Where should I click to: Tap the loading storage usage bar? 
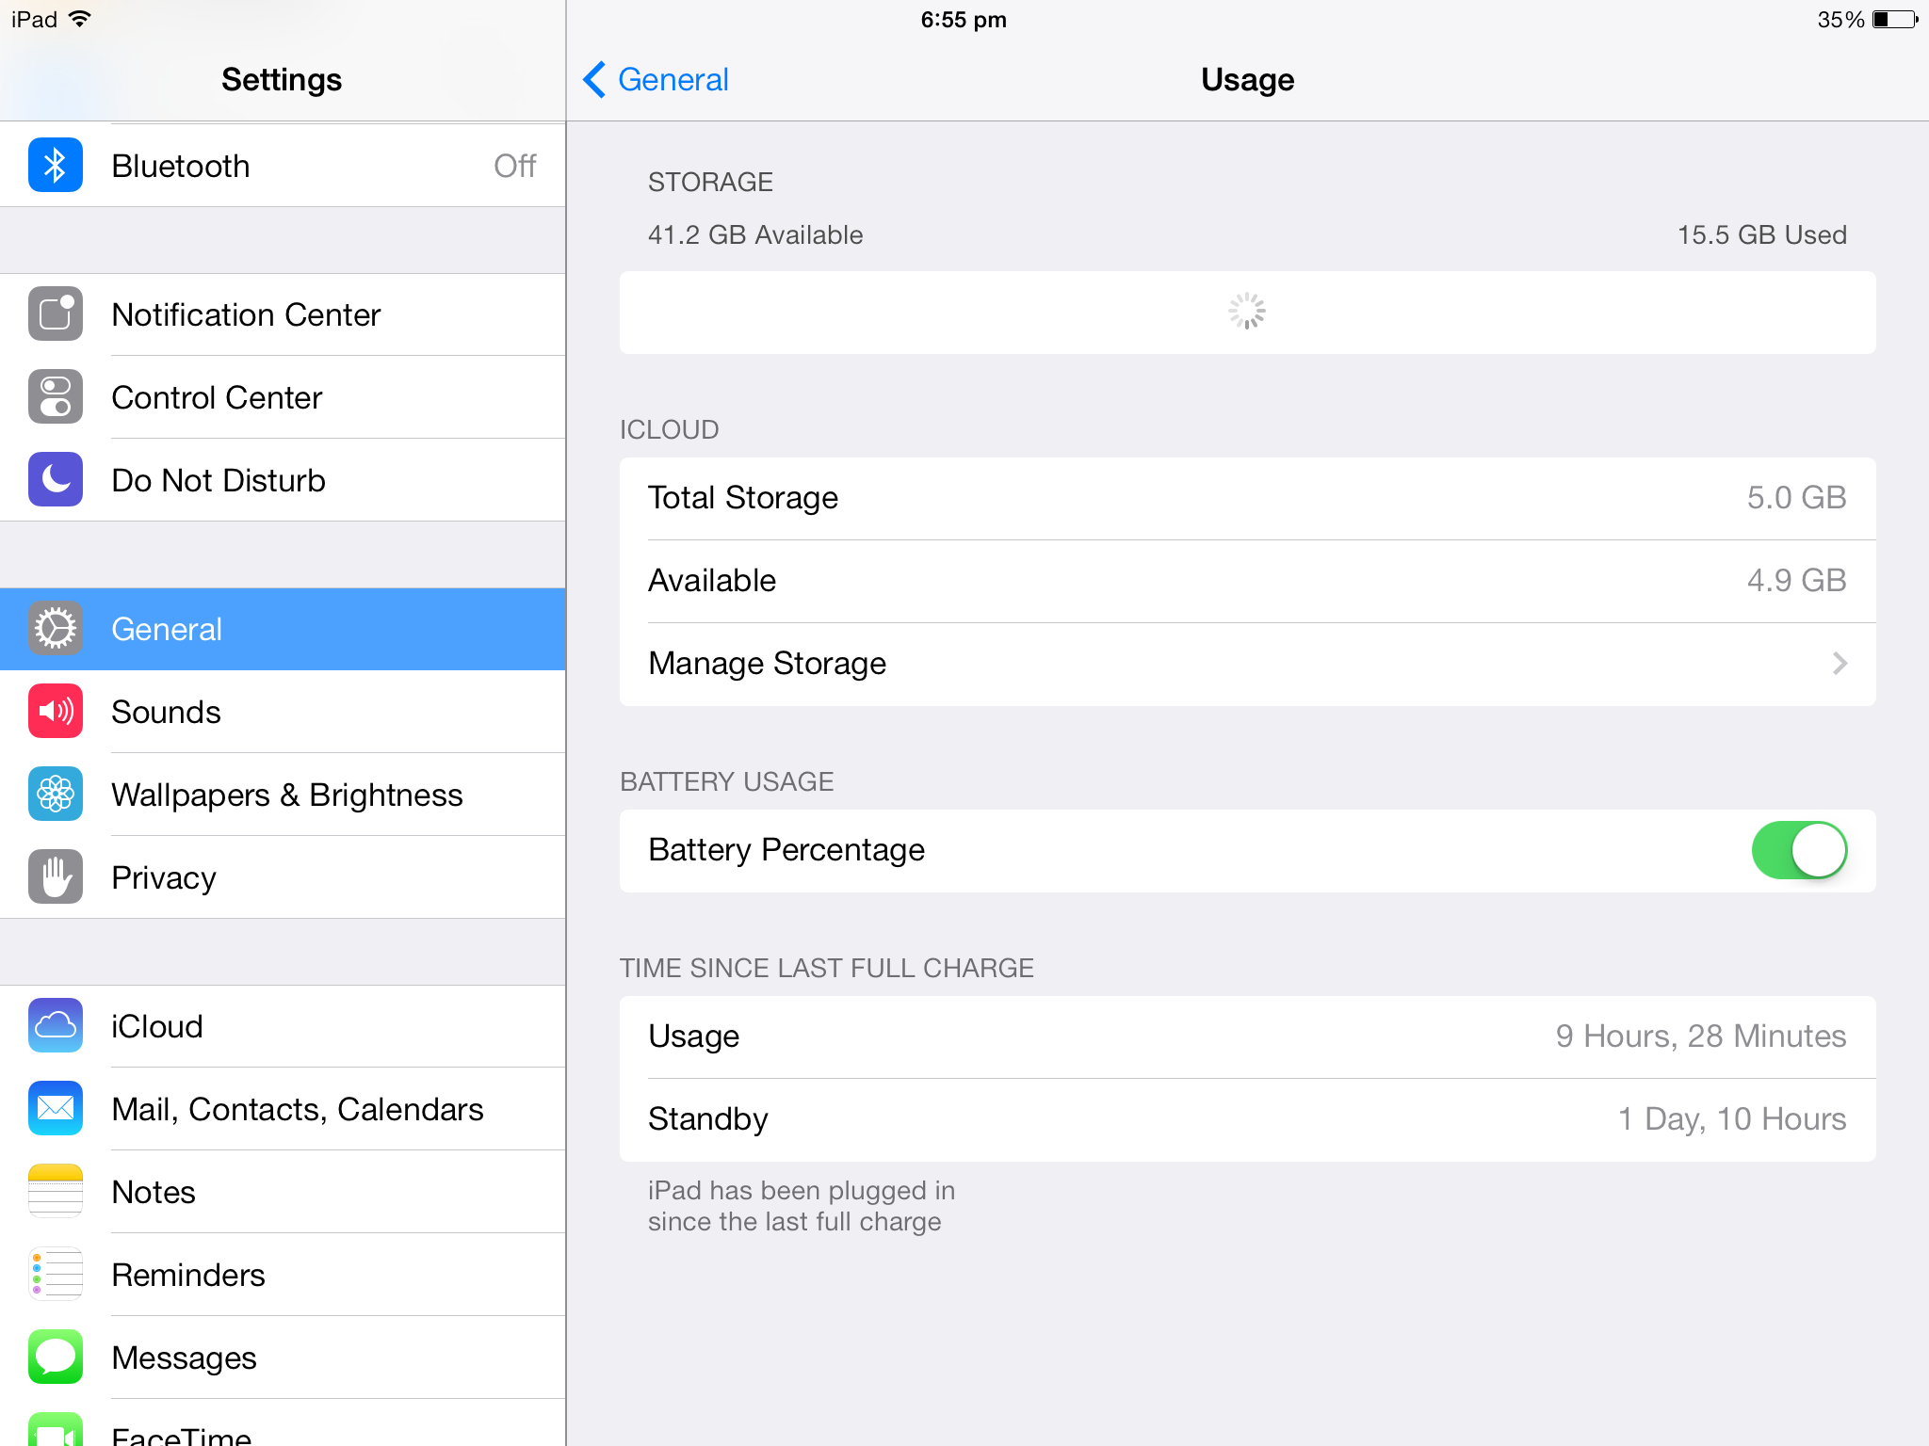point(1246,313)
